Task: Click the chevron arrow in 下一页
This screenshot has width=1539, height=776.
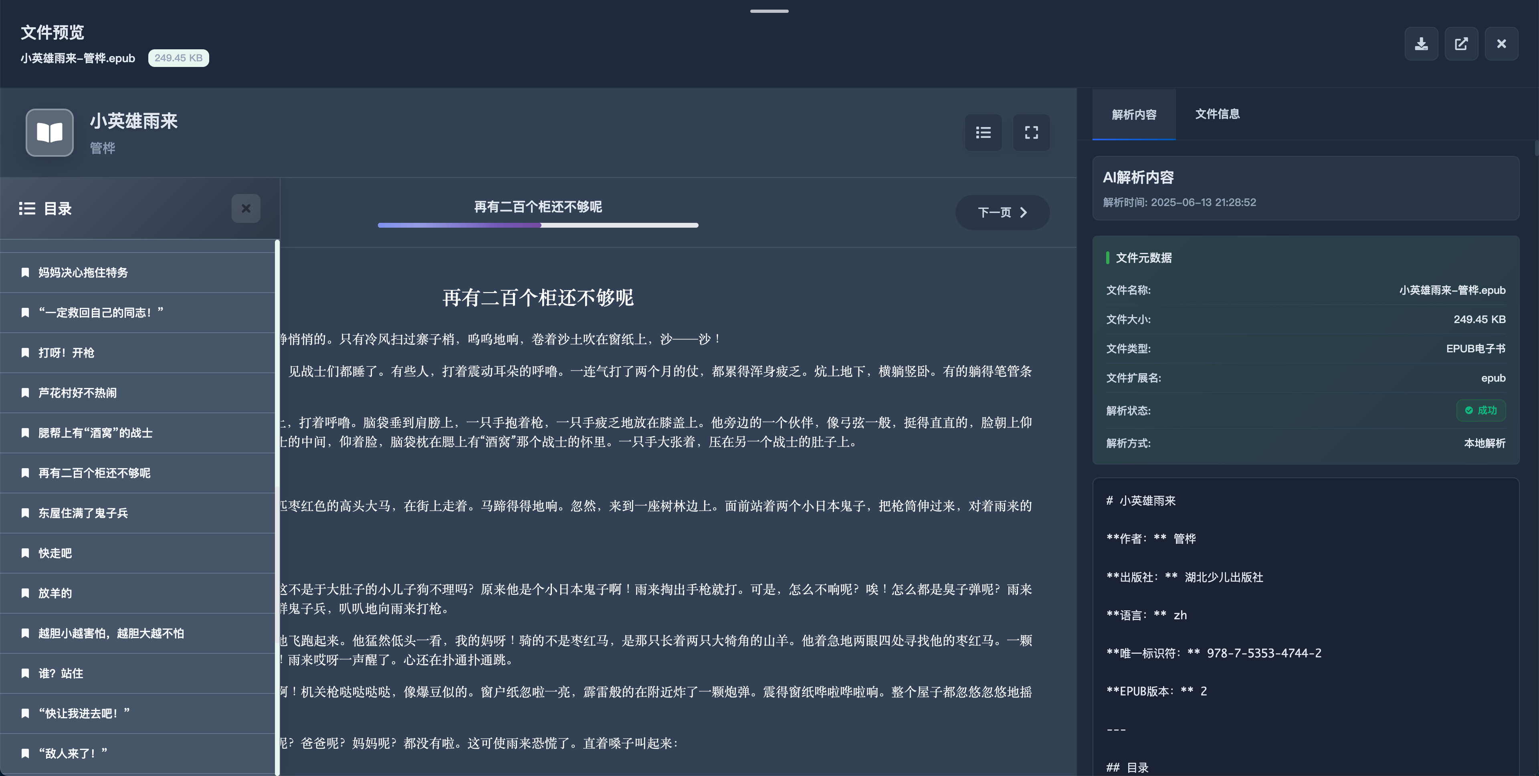Action: (x=1024, y=212)
